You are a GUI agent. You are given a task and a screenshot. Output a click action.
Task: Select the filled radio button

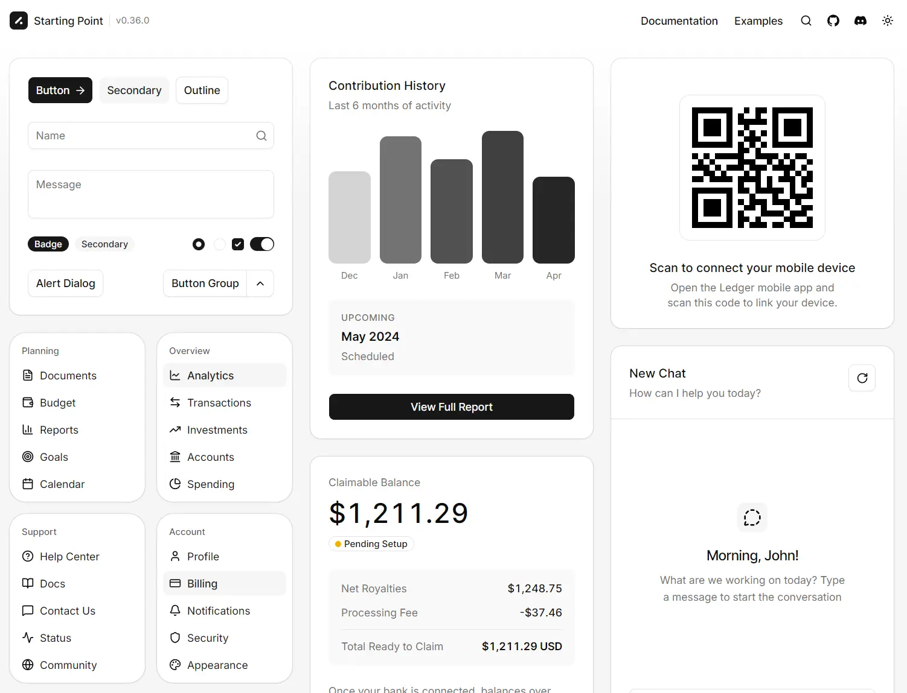point(199,244)
